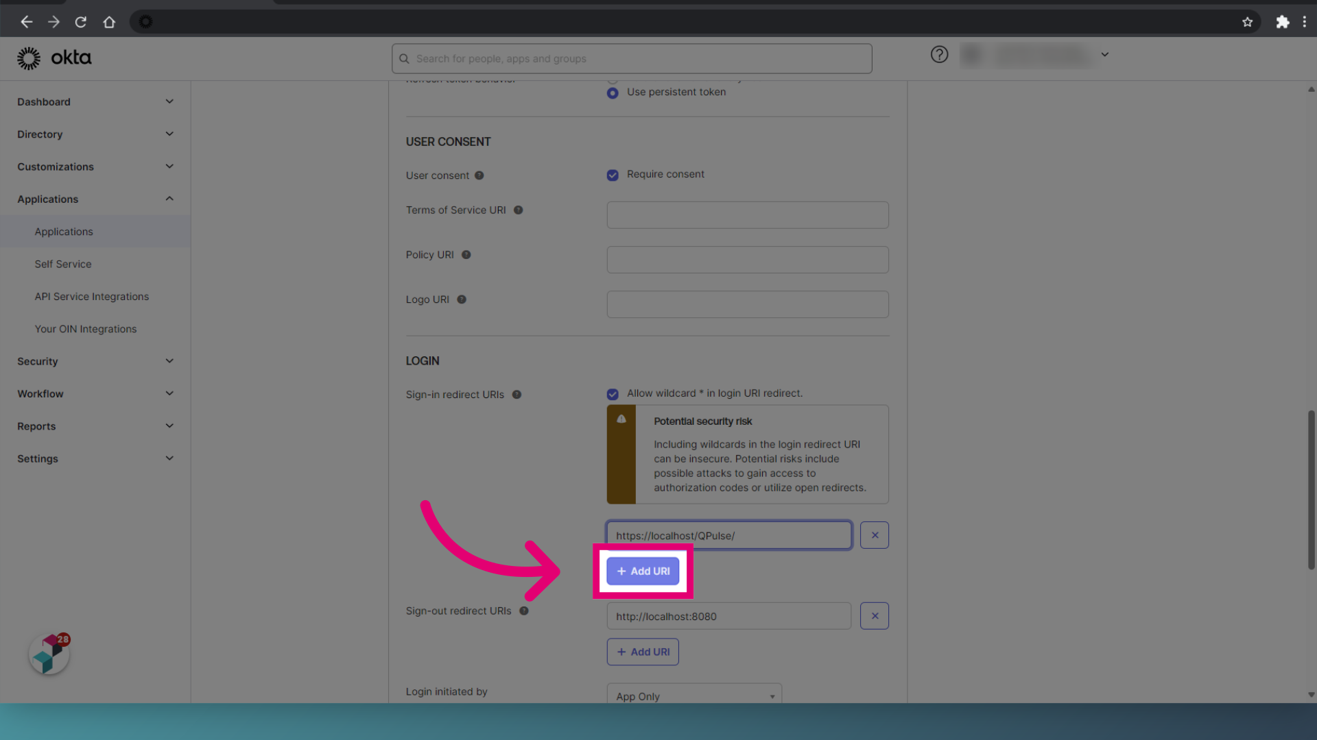The image size is (1317, 740).
Task: Click the search for people, apps and groups field
Action: [632, 59]
